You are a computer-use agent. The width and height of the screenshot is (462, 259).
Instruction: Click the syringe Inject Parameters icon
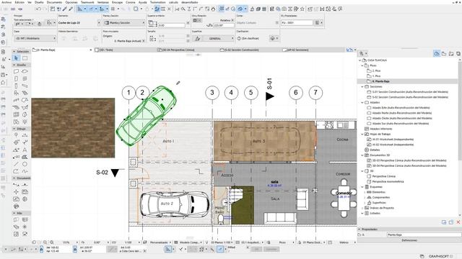coord(71,9)
